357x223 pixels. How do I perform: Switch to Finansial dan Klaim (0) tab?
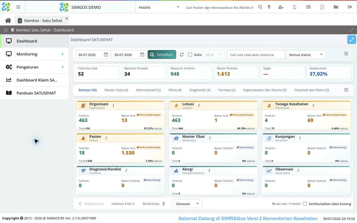tap(312, 90)
